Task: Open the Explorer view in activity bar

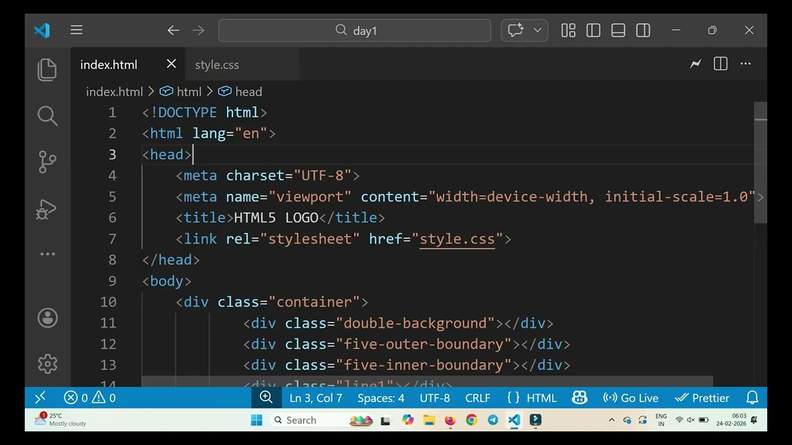Action: 47,69
